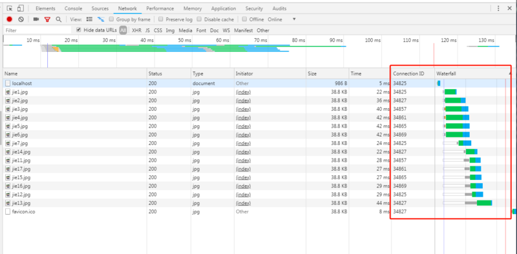
Task: Filter requests by Doc
Action: (x=215, y=30)
